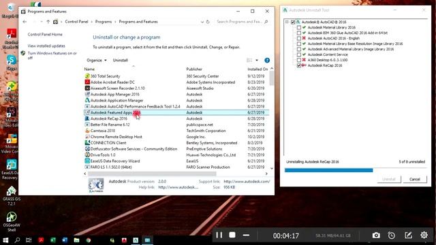
Task: Check Autodesk Content Service checkbox
Action: [299, 54]
